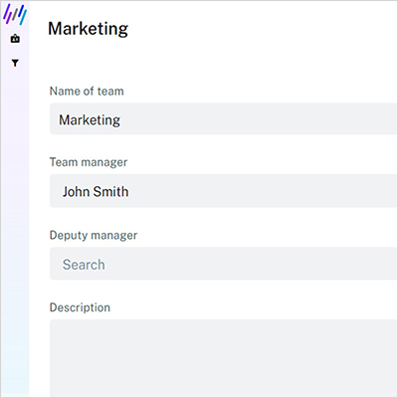Click the blank area right of Marketing heading
The height and width of the screenshot is (398, 398).
click(262, 29)
